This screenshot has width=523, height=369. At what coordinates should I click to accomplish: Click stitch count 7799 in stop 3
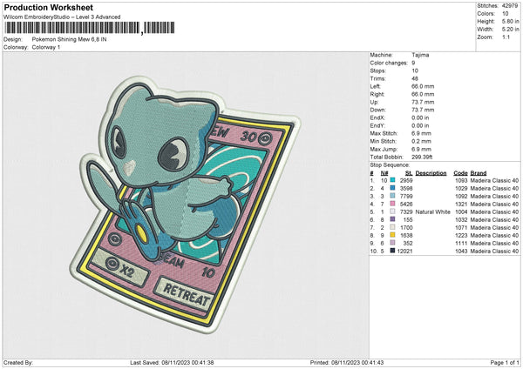tap(406, 196)
